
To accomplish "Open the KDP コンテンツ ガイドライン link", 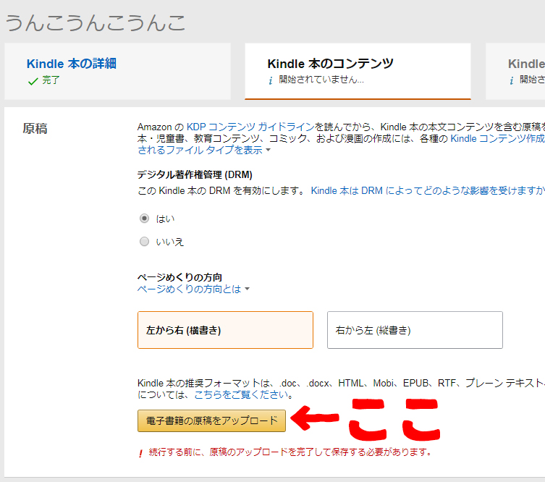I will (x=250, y=127).
